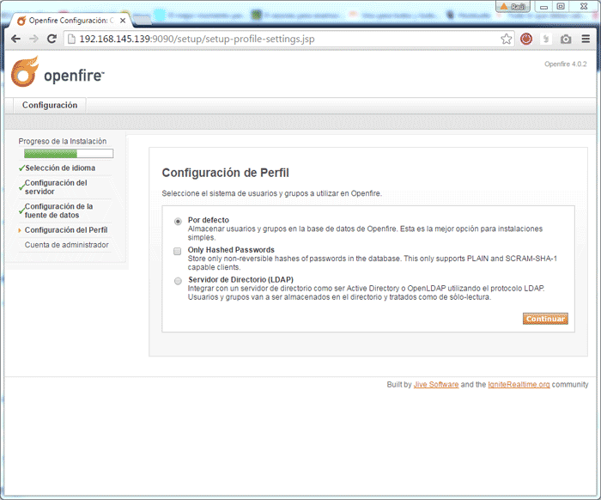The height and width of the screenshot is (500, 601).
Task: Open the Configuración tab
Action: [x=50, y=106]
